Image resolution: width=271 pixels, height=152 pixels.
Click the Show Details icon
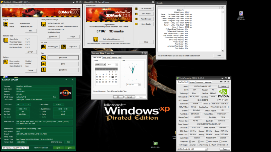[x=136, y=24]
